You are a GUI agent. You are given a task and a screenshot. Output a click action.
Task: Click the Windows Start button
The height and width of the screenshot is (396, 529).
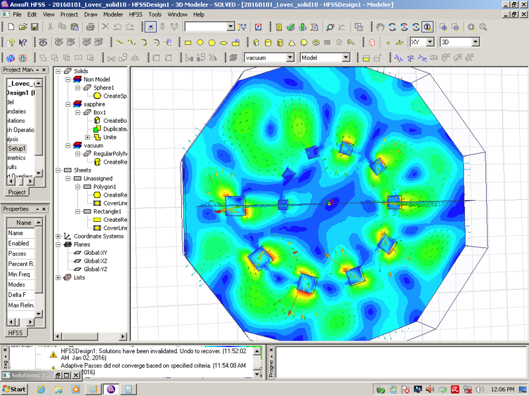point(15,389)
